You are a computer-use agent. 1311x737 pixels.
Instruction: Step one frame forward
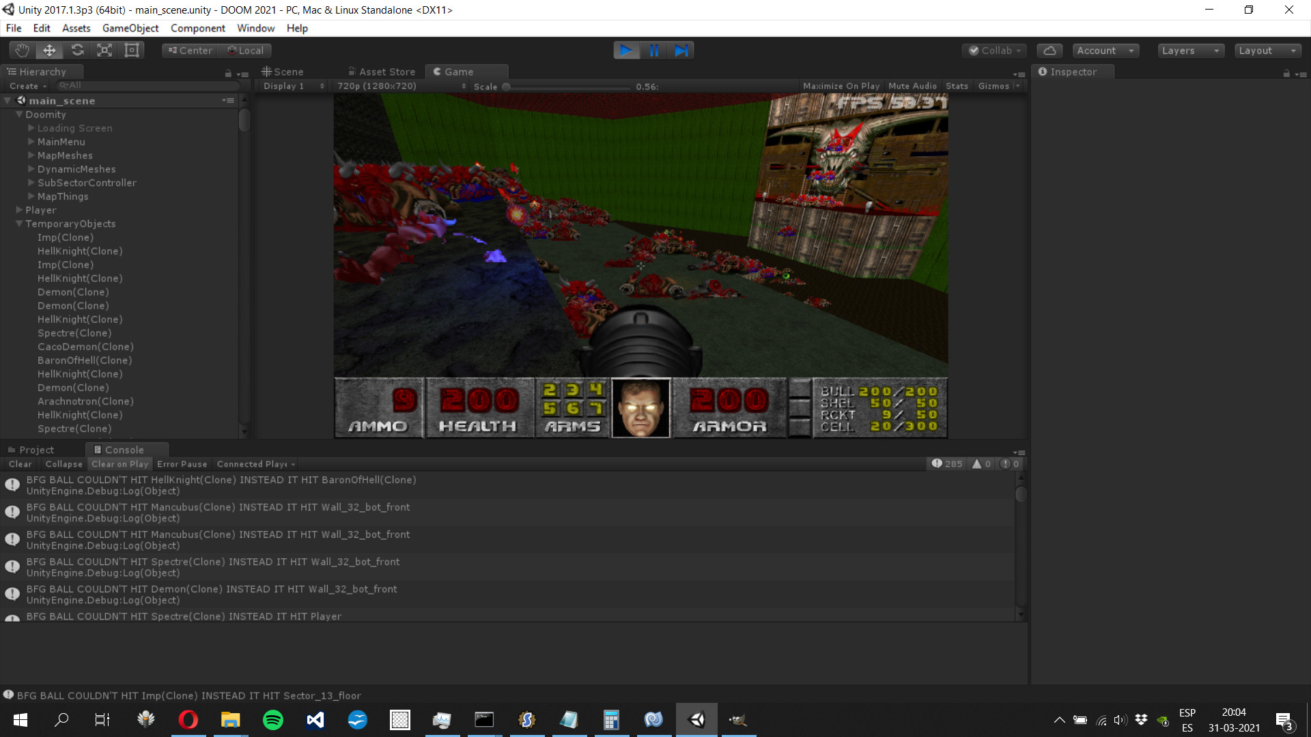(681, 50)
